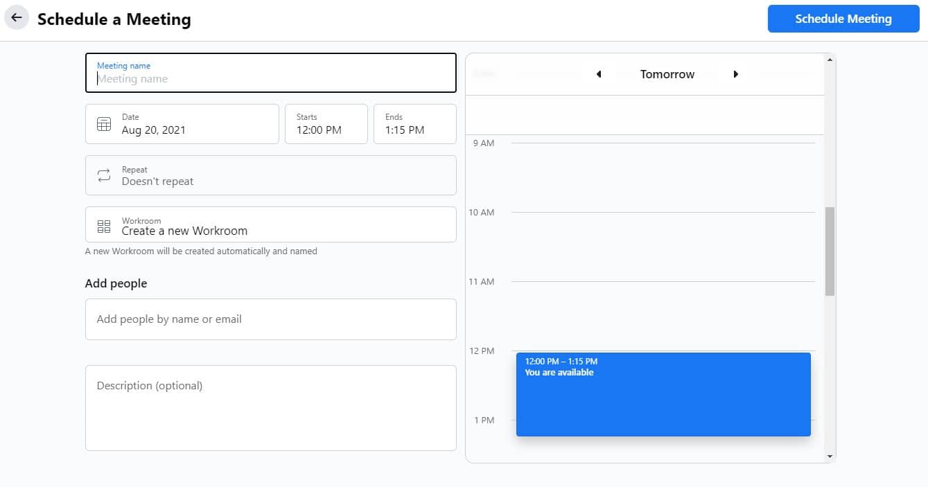Open the Starts time dropdown
Viewport: 928px width, 487px height.
[326, 124]
